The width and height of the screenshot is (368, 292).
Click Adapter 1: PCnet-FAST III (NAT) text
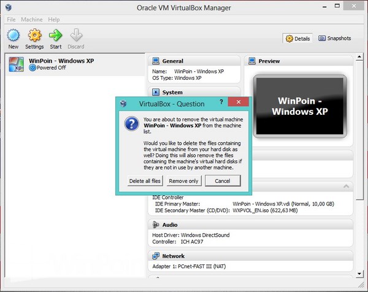189,266
